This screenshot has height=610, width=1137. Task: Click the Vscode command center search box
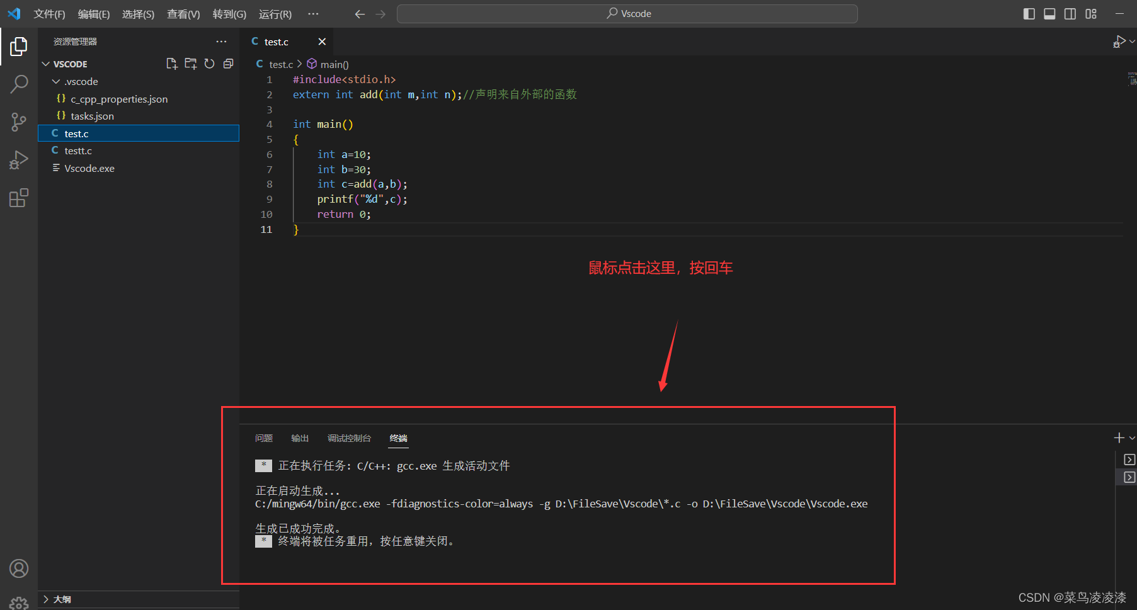pyautogui.click(x=627, y=14)
